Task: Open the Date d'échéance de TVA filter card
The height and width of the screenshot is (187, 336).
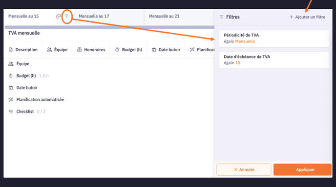Action: [x=274, y=60]
